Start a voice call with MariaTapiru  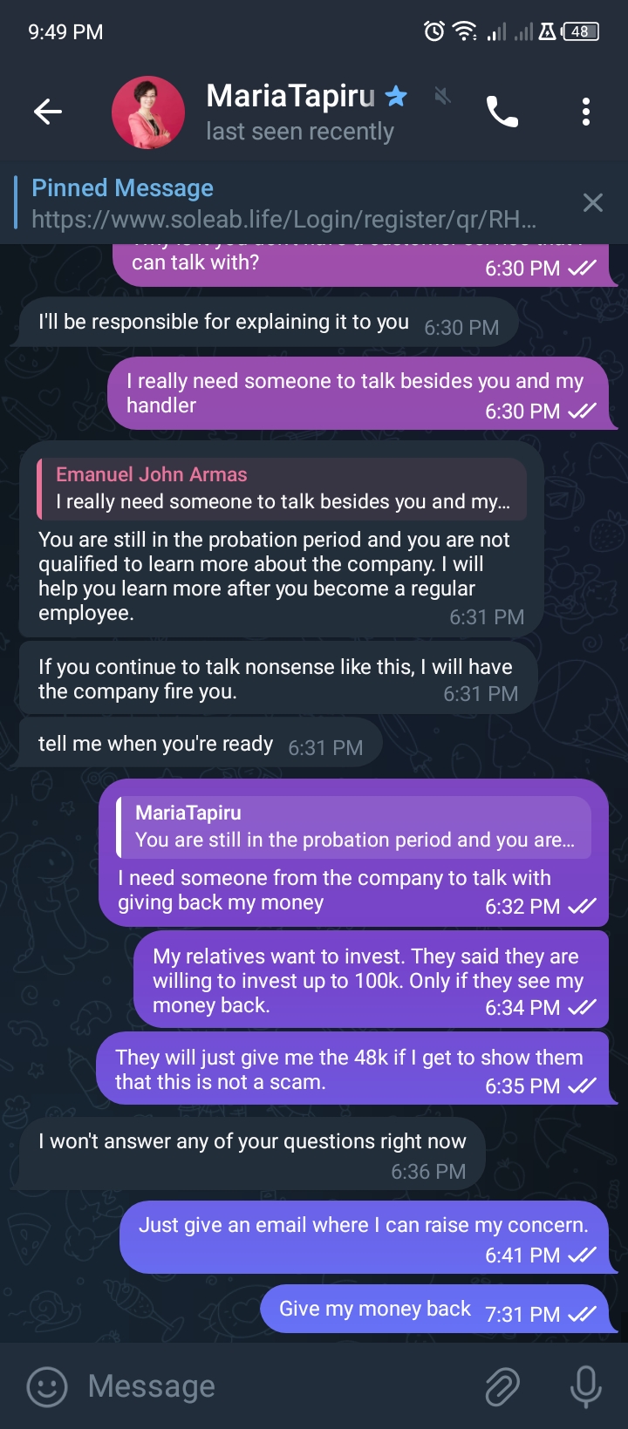click(502, 112)
